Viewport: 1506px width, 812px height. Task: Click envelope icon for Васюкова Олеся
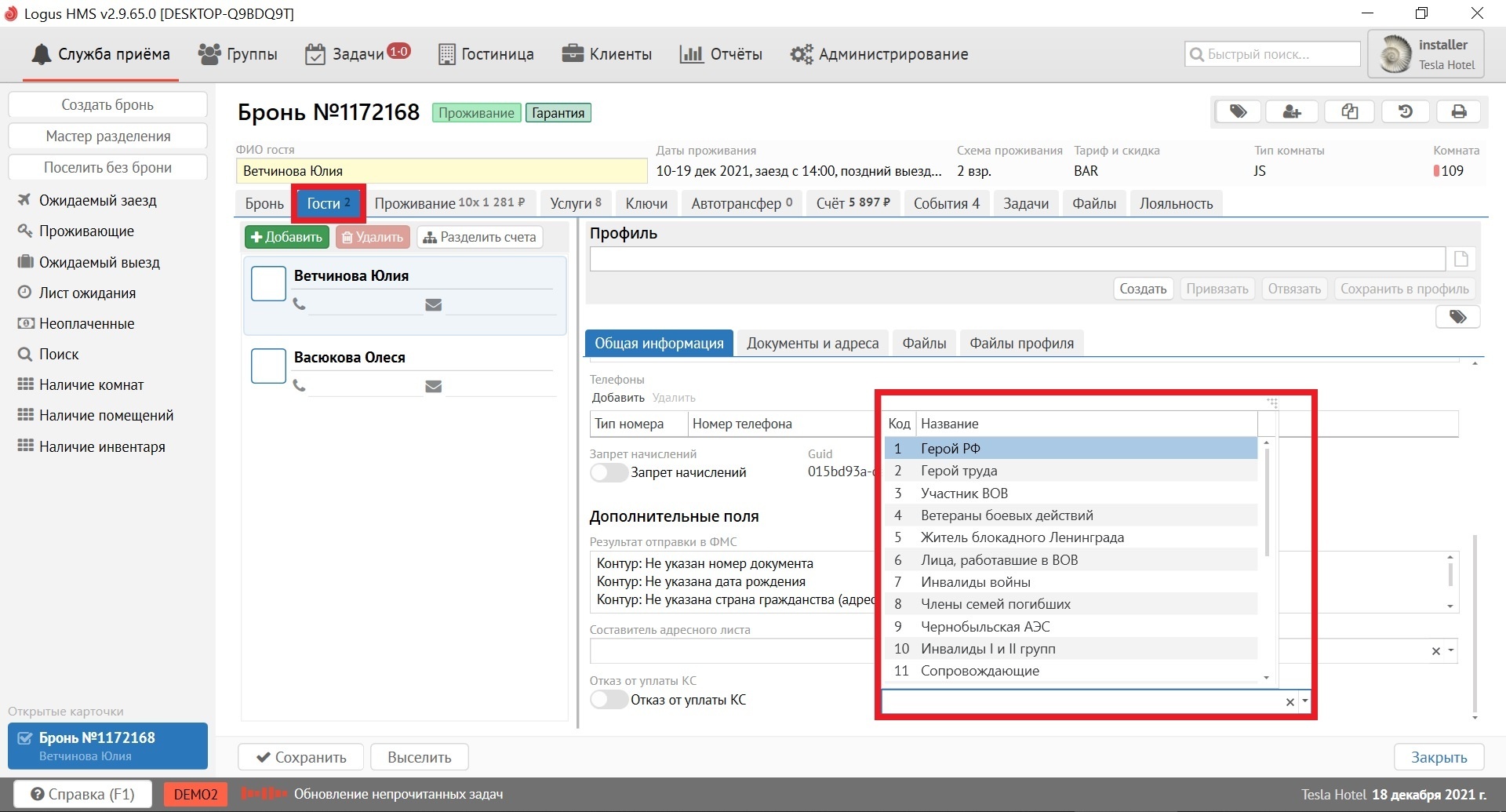(x=433, y=386)
